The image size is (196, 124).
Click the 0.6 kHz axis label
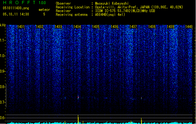[x=2, y=118]
